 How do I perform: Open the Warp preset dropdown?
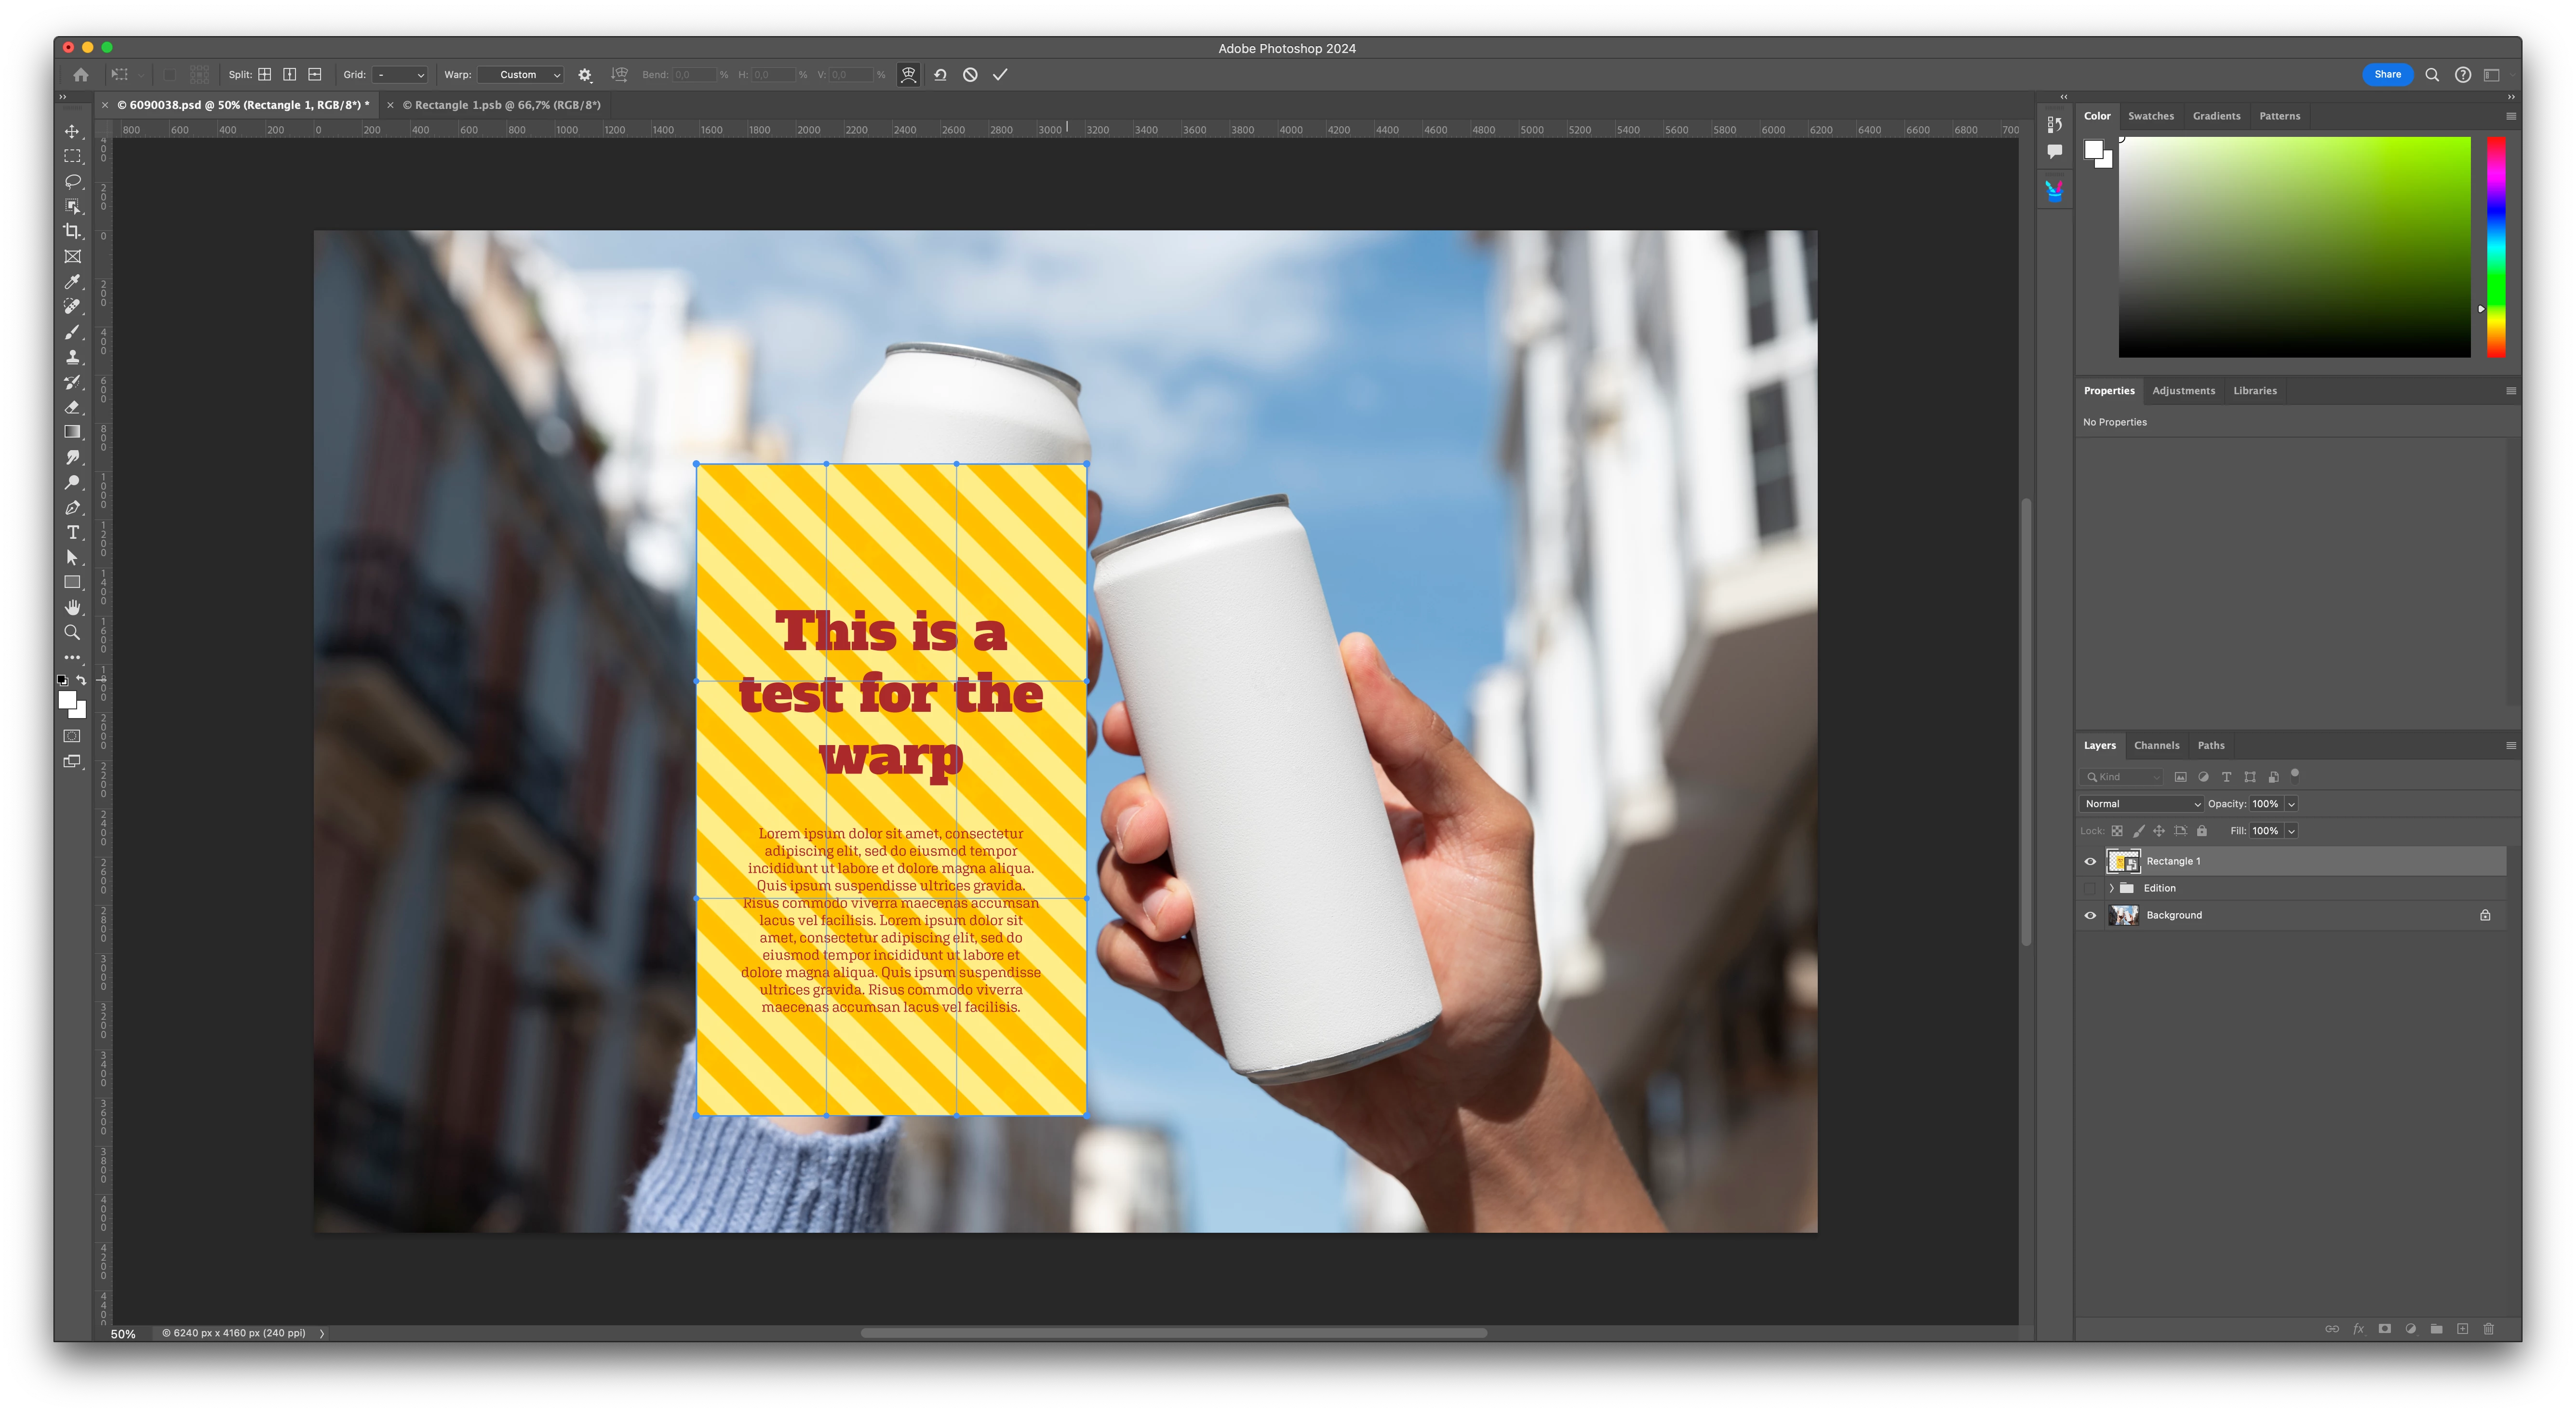521,75
